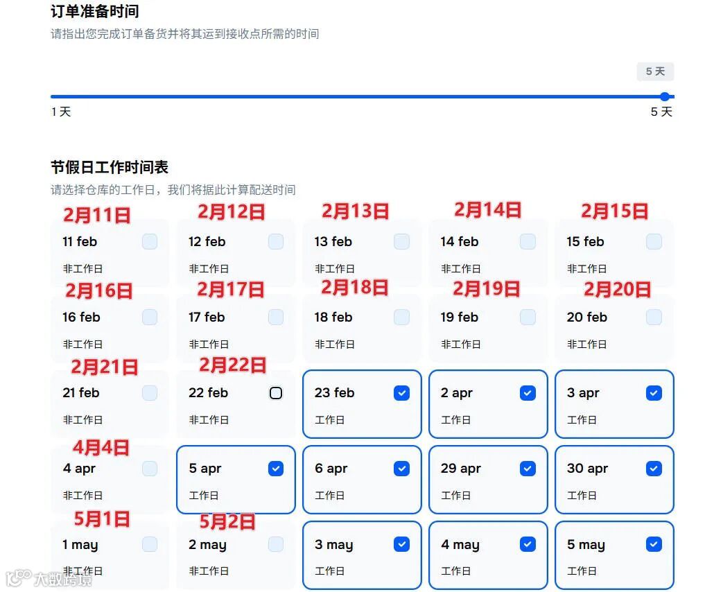Mark 1 may as working day
705x592 pixels.
[x=150, y=544]
